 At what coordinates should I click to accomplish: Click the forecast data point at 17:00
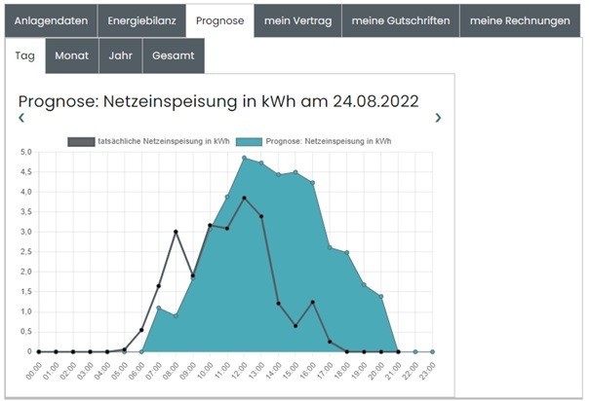330,246
